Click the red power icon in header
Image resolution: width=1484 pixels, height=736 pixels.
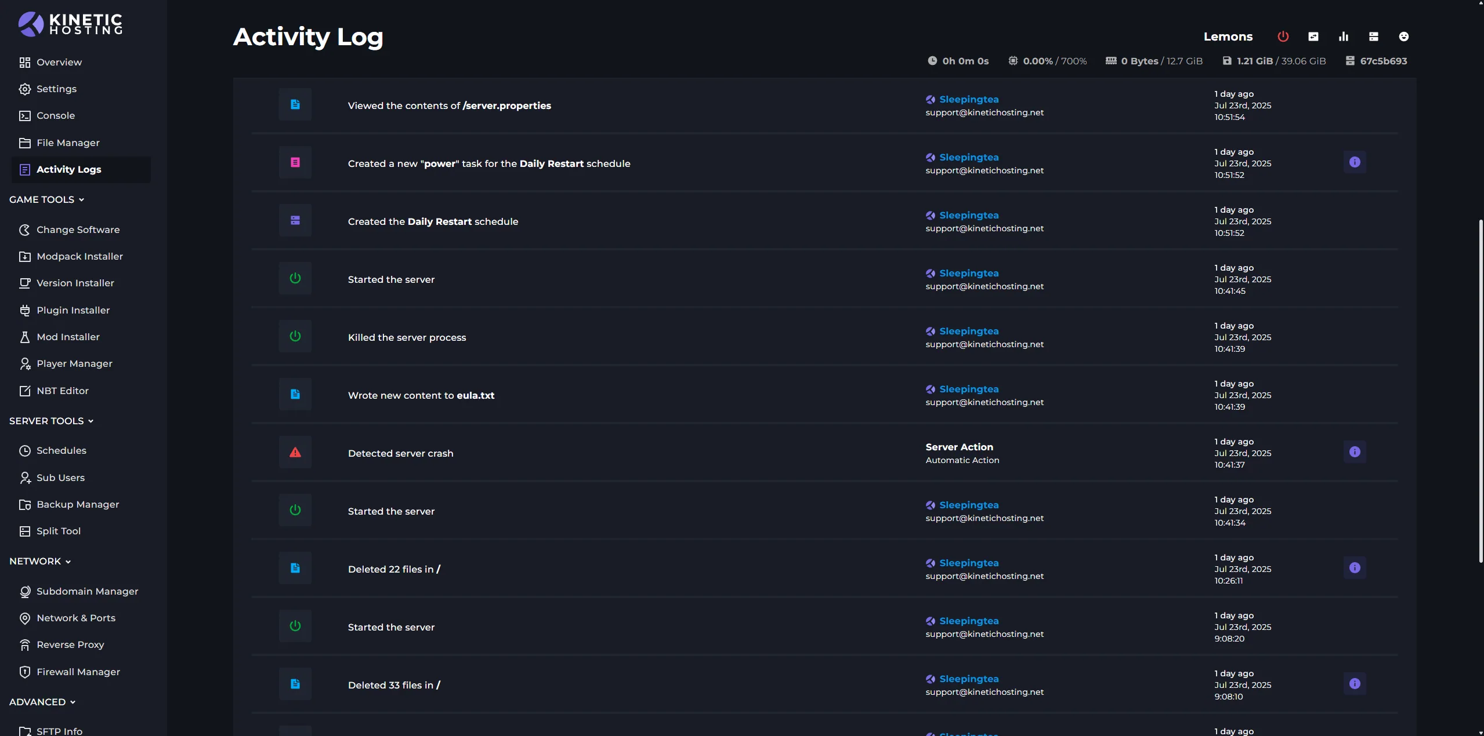(1283, 37)
